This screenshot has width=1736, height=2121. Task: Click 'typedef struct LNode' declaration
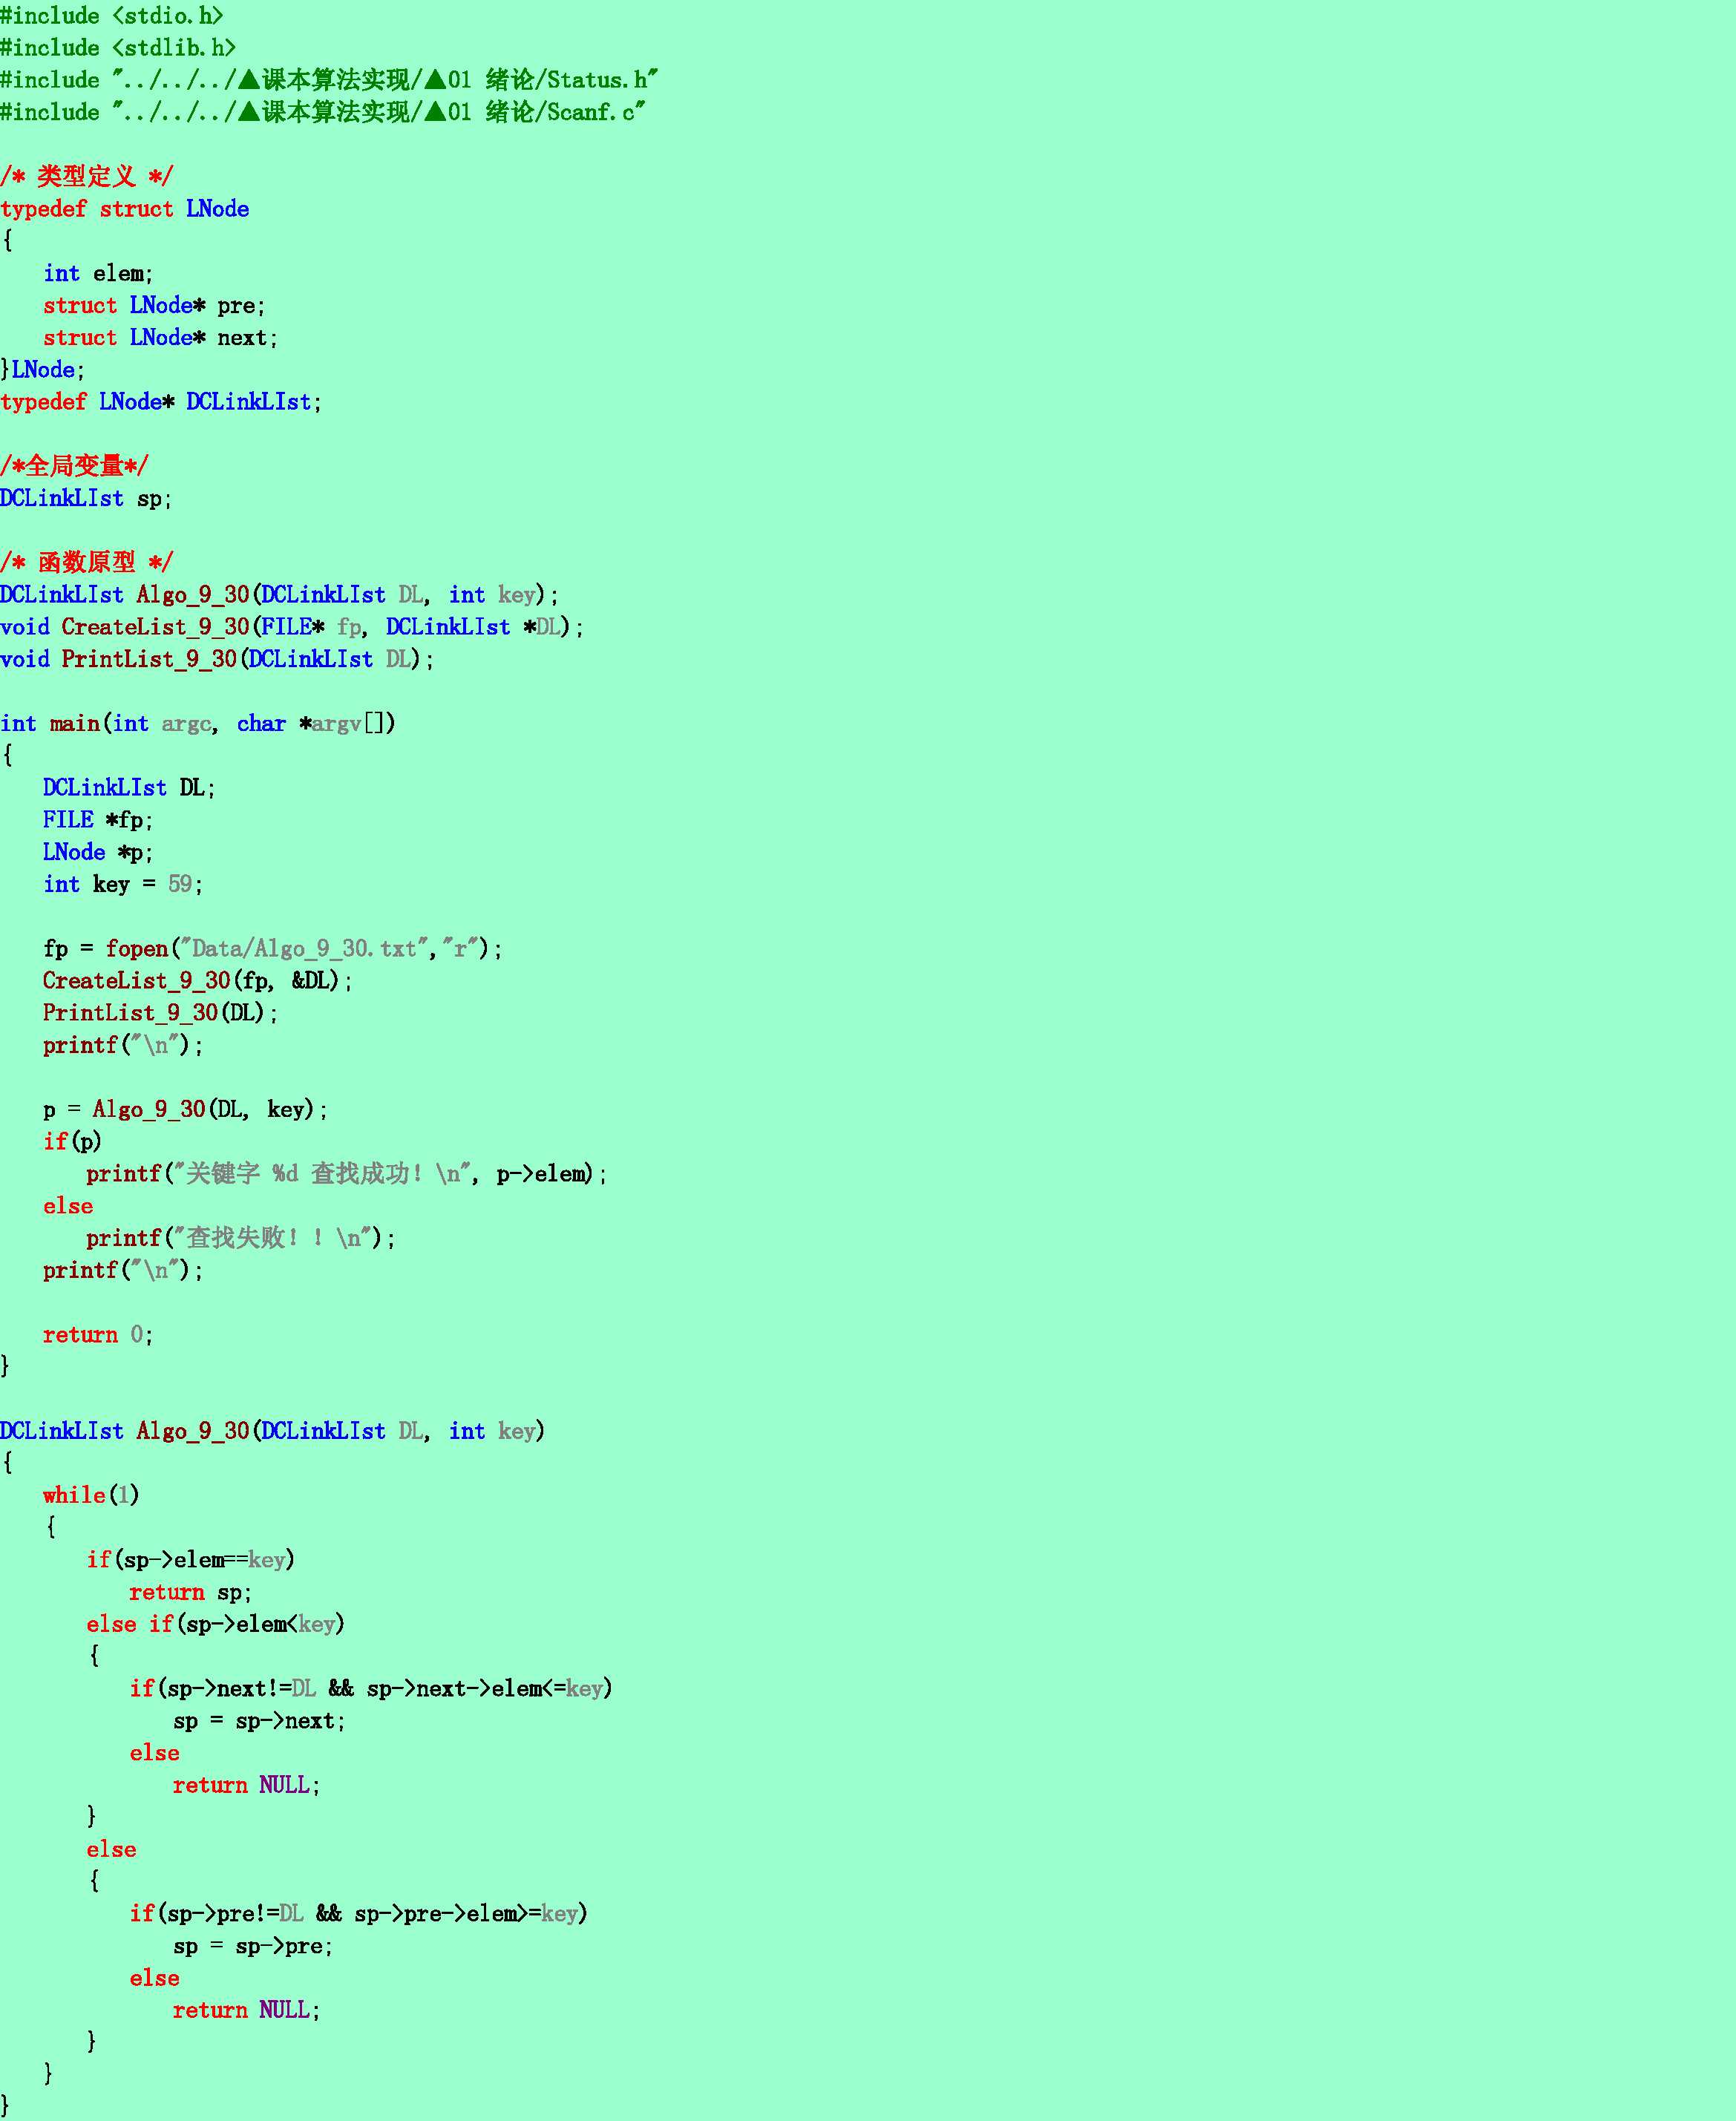(x=124, y=209)
